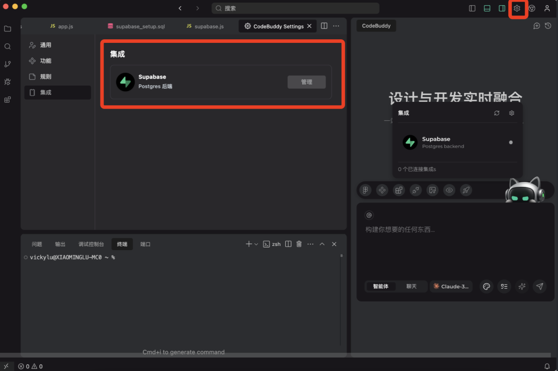The image size is (558, 371).
Task: Click the 管理 button for Supabase integration
Action: pos(306,82)
